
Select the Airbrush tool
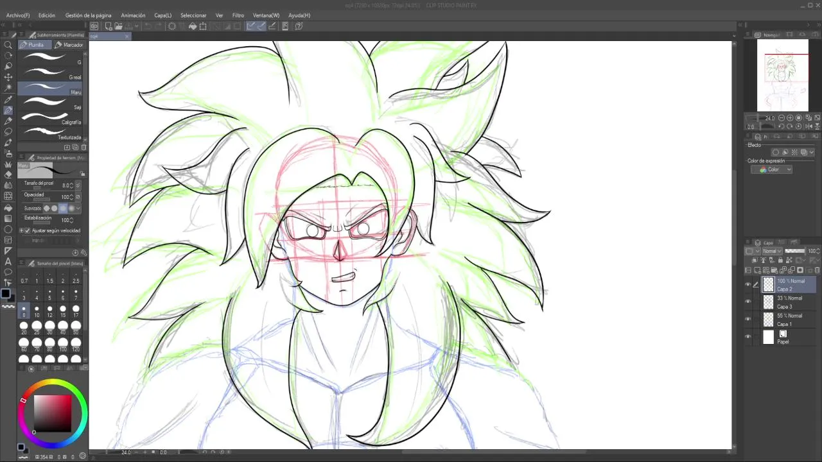click(x=8, y=153)
